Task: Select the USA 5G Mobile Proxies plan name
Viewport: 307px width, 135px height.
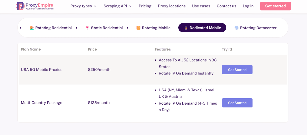Action: click(x=42, y=70)
